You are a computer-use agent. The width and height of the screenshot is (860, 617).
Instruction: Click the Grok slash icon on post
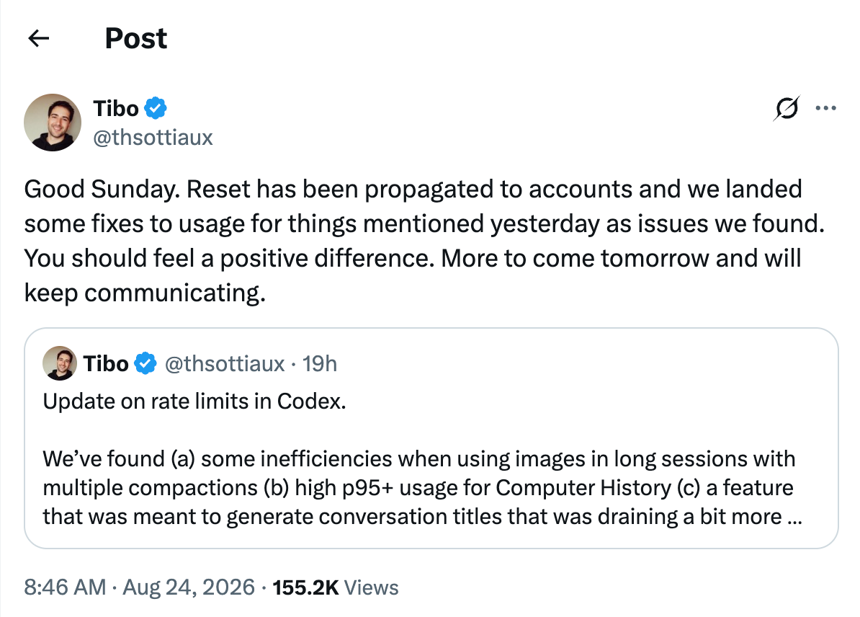point(787,108)
